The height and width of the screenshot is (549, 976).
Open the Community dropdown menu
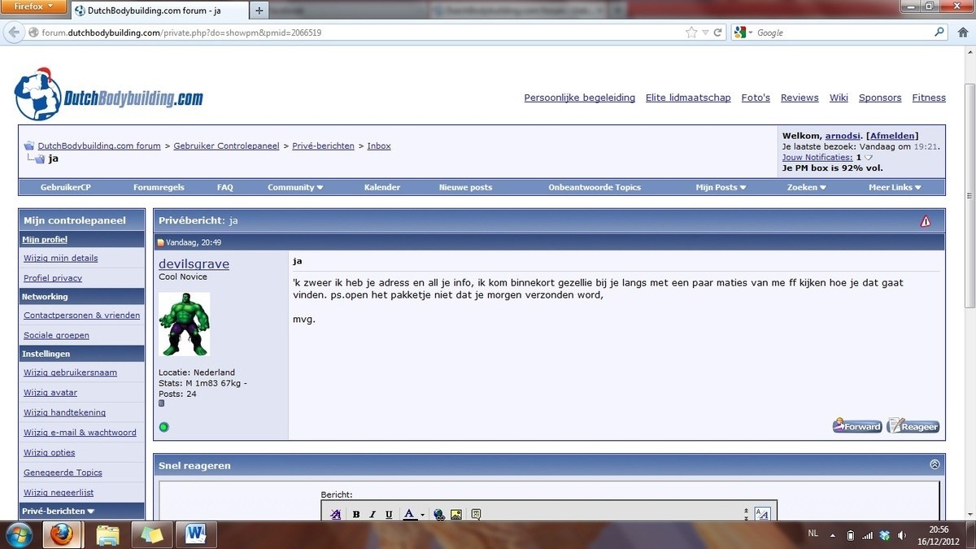[295, 187]
